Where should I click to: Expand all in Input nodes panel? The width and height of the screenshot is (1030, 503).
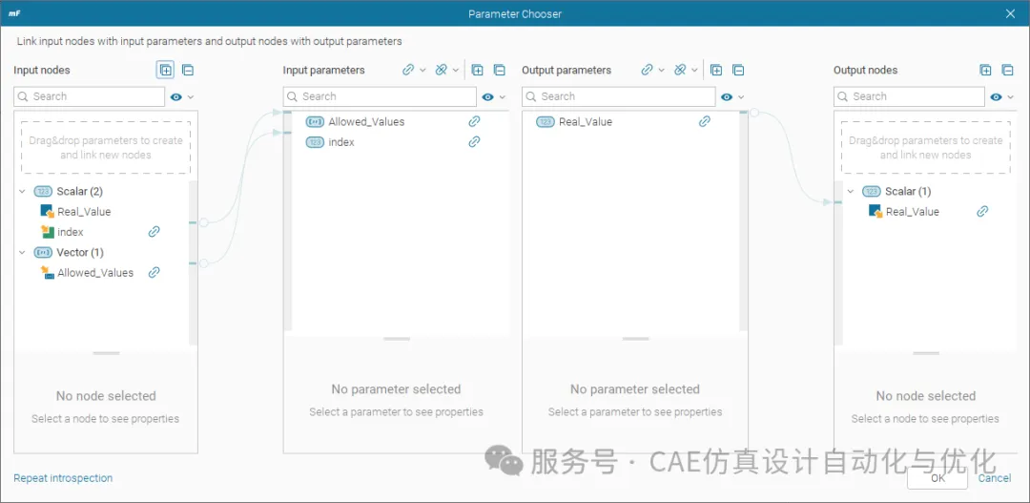(x=166, y=70)
